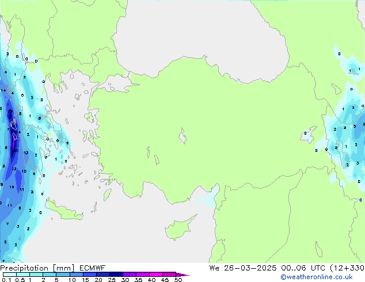Click the legend label '45'

coord(165,280)
